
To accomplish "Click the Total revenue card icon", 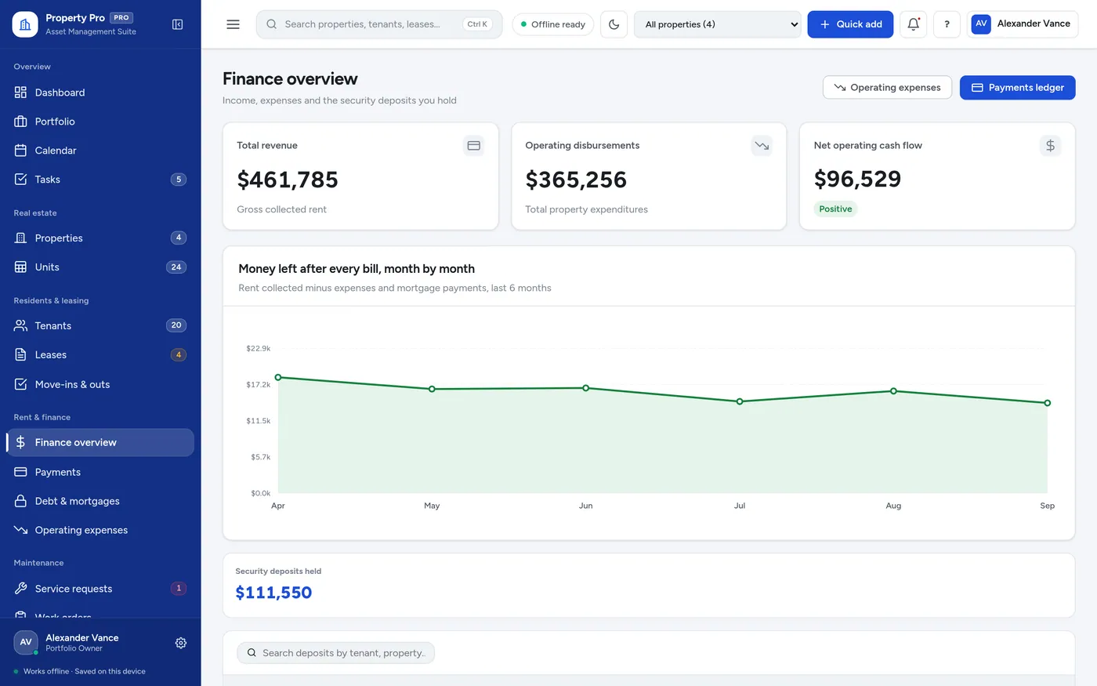I will click(x=473, y=146).
